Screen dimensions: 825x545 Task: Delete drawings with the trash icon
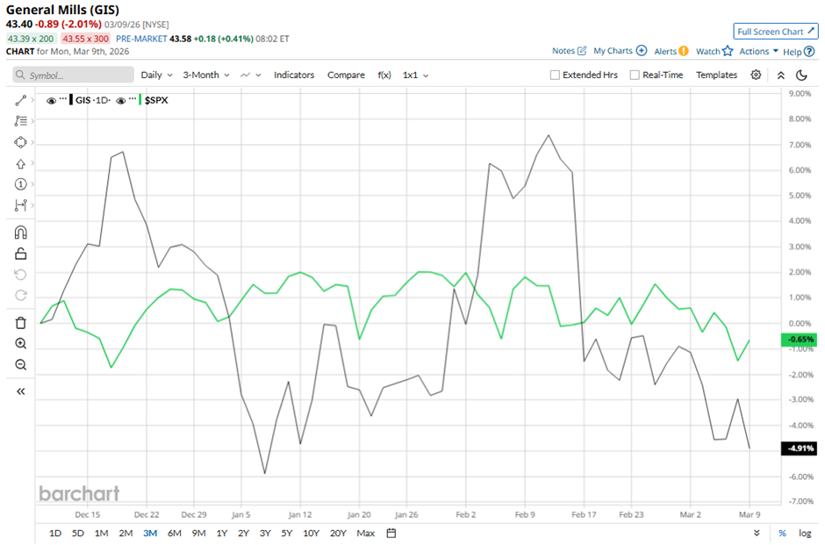click(21, 322)
